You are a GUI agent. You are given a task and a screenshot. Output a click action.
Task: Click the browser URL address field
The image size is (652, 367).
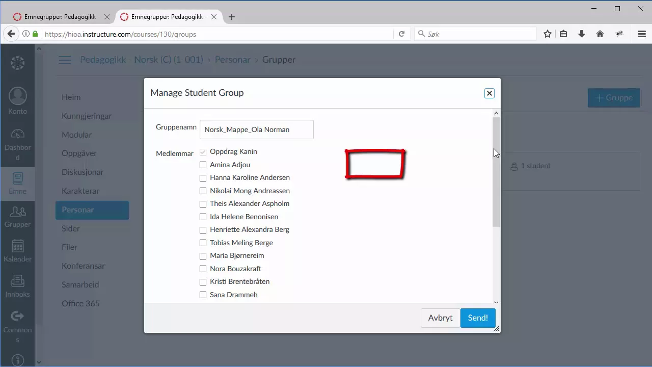pyautogui.click(x=218, y=34)
